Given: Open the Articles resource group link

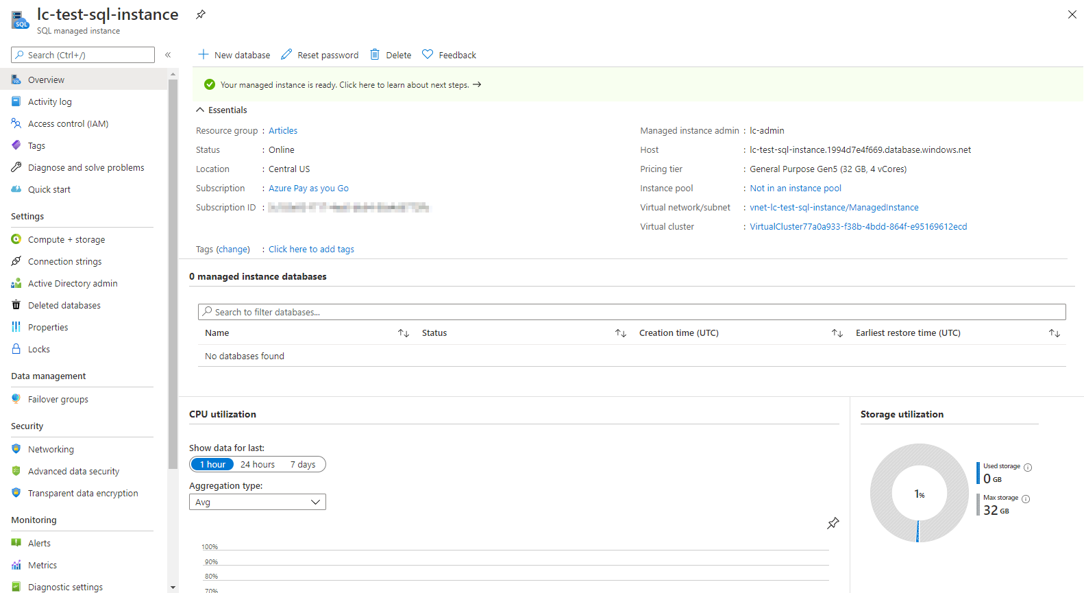Looking at the screenshot, I should (283, 130).
